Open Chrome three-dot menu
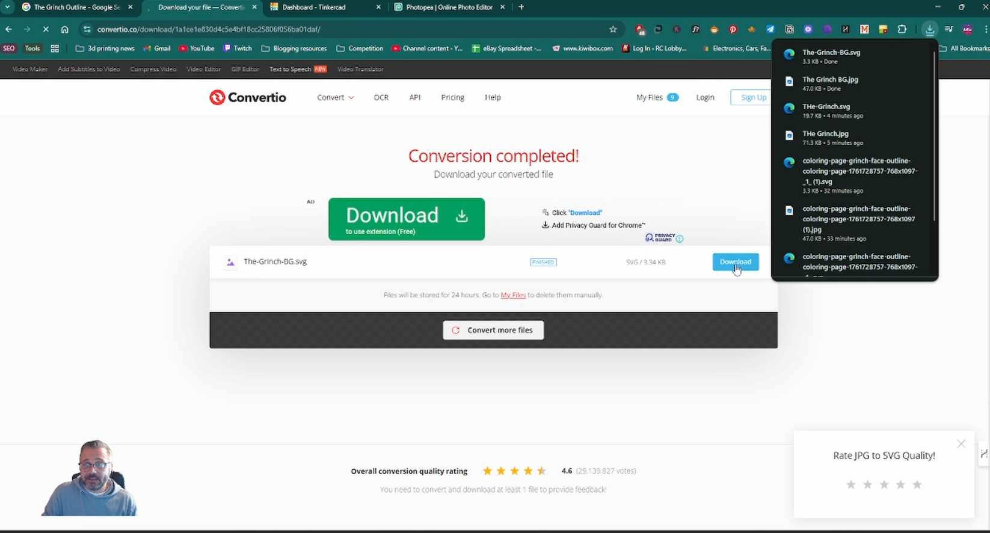 pyautogui.click(x=985, y=29)
